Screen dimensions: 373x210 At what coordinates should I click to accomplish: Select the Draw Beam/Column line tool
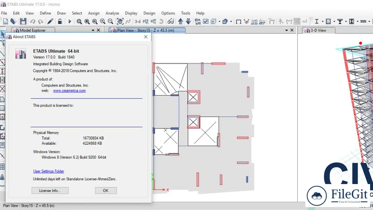2,53
